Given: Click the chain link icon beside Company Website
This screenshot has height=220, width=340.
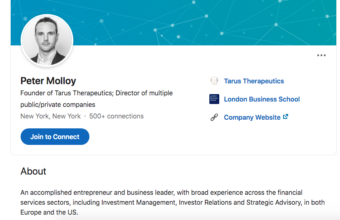Looking at the screenshot, I should click(x=214, y=117).
